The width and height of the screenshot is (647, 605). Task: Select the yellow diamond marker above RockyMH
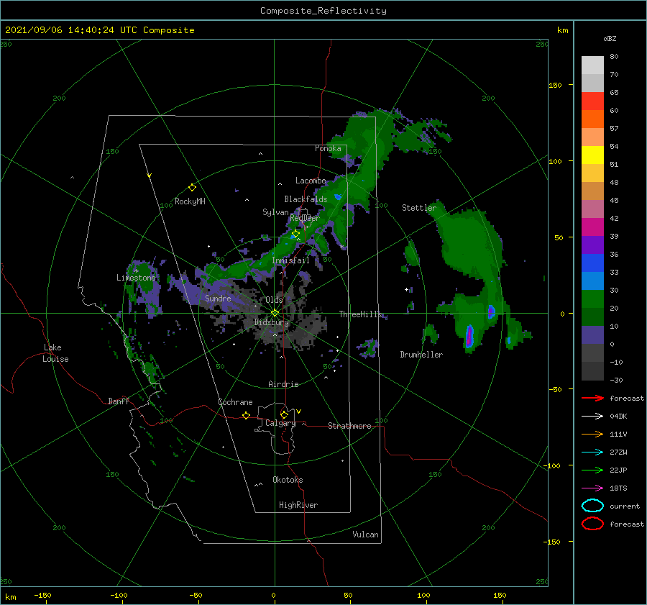pos(192,188)
